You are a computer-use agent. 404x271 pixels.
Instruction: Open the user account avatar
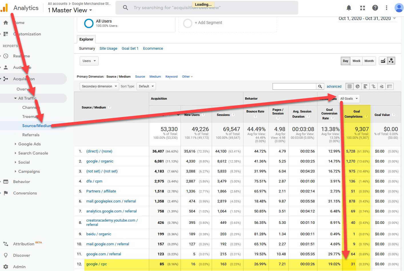coord(399,8)
